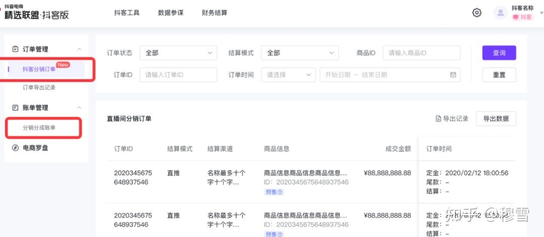
Task: Click the 抖客名称 username text
Action: tap(522, 9)
